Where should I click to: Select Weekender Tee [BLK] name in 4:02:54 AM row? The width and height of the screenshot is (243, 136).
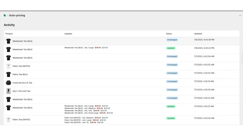tap(22, 58)
